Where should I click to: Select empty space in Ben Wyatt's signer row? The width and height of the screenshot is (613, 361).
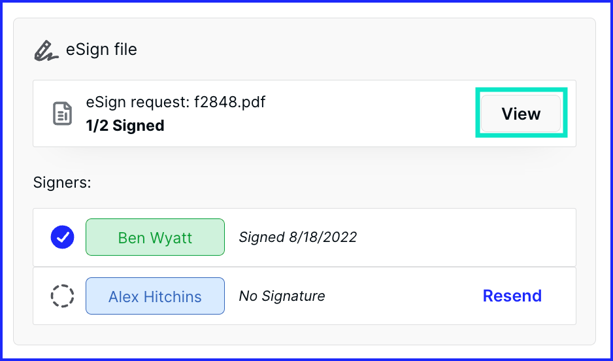pyautogui.click(x=465, y=237)
